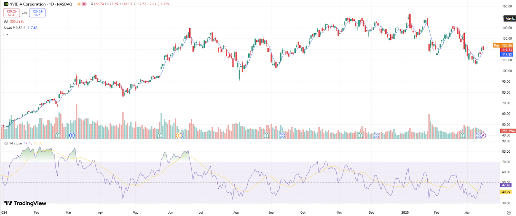Open the earnings marker for late May 2024

coord(159,135)
